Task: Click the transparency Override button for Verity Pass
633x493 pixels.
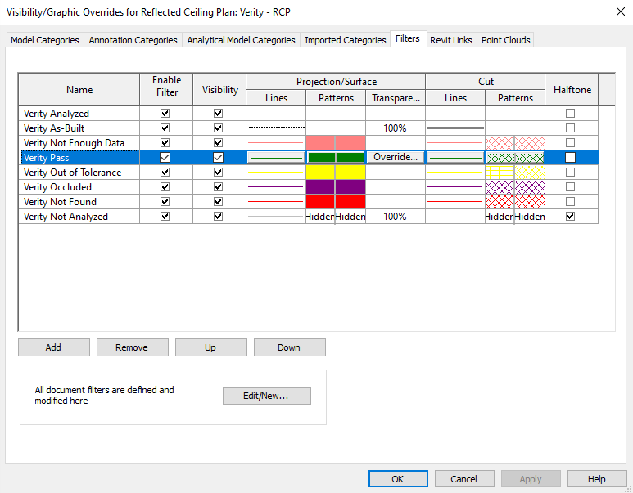Action: [396, 157]
